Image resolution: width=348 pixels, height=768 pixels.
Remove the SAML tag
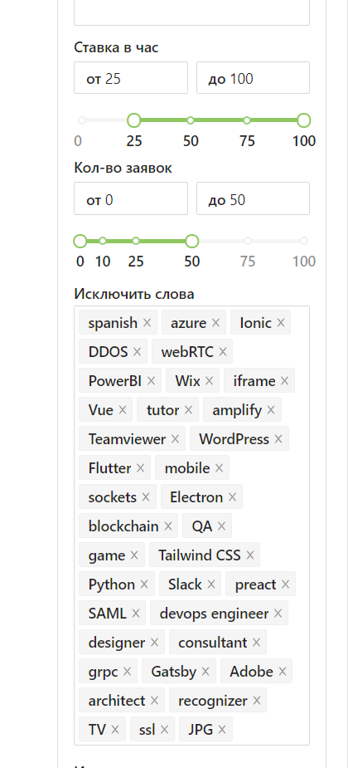pyautogui.click(x=136, y=614)
